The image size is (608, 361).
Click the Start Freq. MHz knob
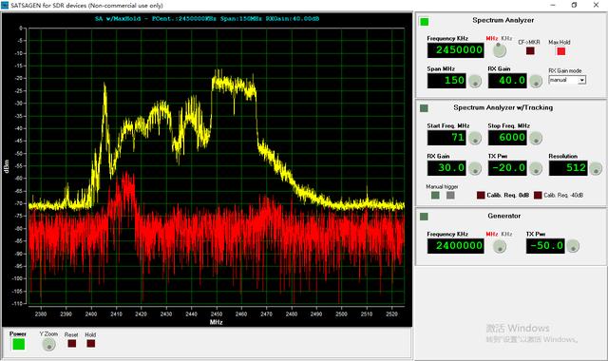[475, 138]
